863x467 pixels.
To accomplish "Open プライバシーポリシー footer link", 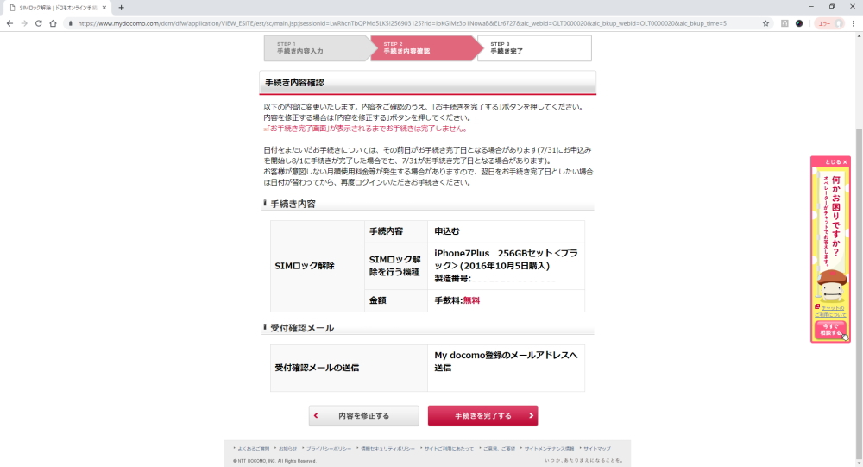I will 329,449.
